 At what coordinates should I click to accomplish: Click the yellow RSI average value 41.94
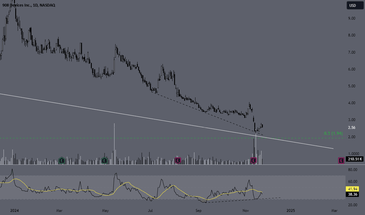click(352, 189)
